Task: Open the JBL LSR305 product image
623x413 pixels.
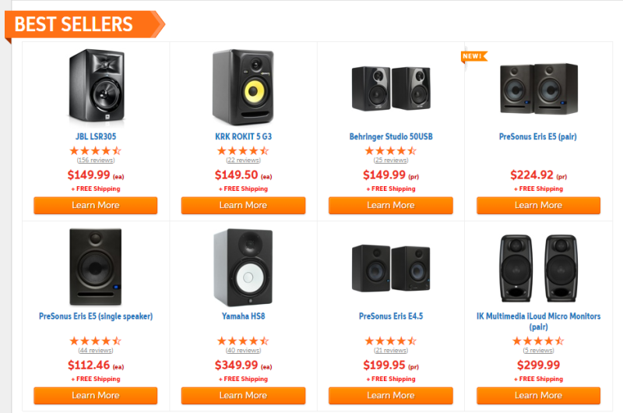Action: pos(96,87)
